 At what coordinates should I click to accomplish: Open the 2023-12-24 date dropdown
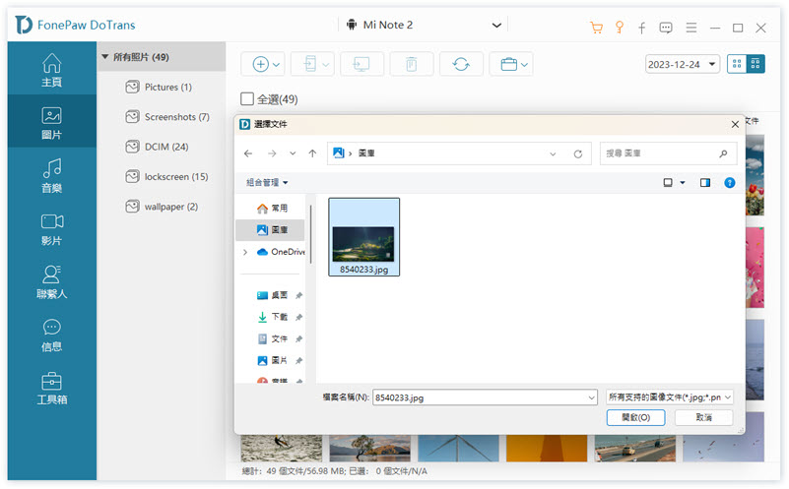point(683,64)
